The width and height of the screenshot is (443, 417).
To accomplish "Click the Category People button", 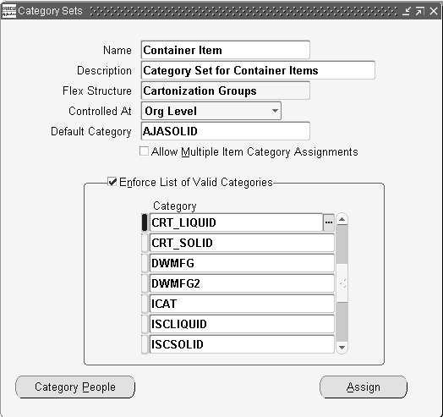I will (75, 387).
